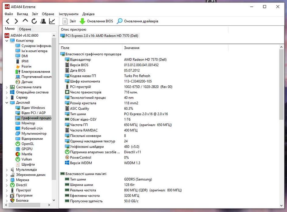287x212 pixels.
Task: Switch to the Меню tab
Action: coord(10,29)
